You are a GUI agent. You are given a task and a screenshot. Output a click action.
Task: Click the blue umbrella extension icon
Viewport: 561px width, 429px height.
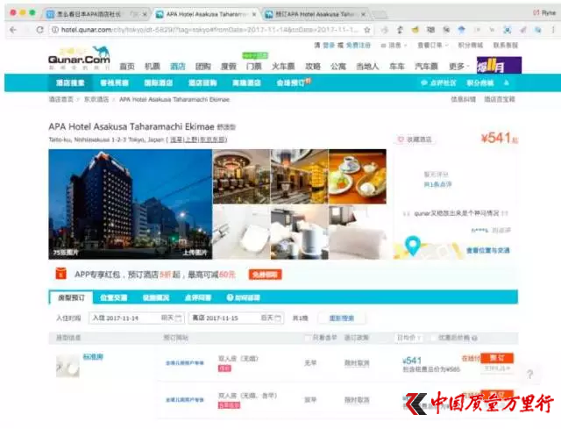click(462, 30)
